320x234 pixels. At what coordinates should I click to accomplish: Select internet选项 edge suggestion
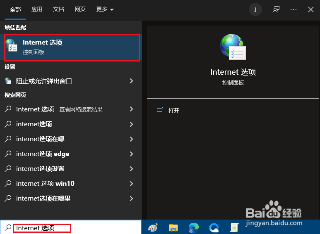pyautogui.click(x=71, y=154)
